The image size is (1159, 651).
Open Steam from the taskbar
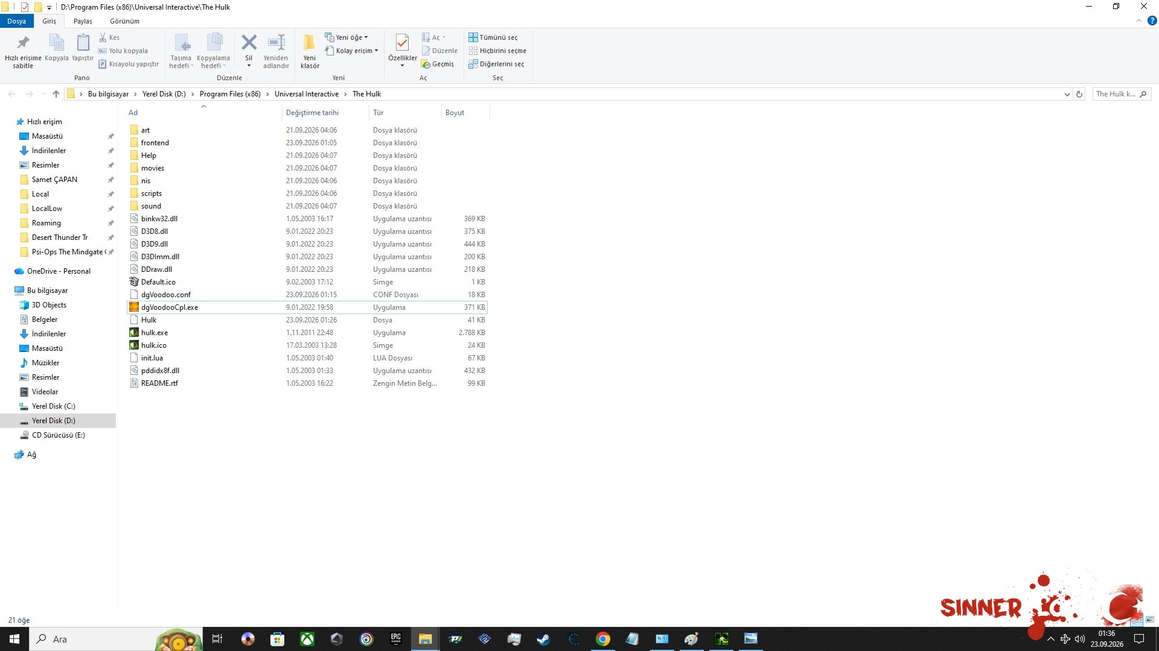[543, 639]
